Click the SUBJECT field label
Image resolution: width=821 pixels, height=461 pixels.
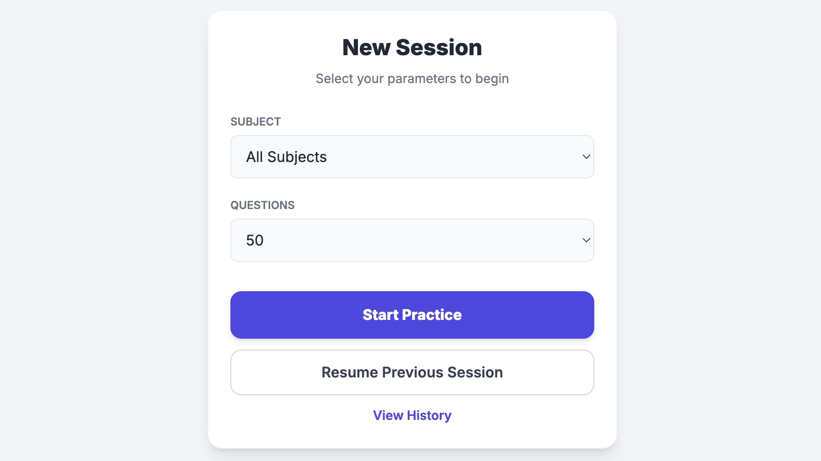[256, 122]
